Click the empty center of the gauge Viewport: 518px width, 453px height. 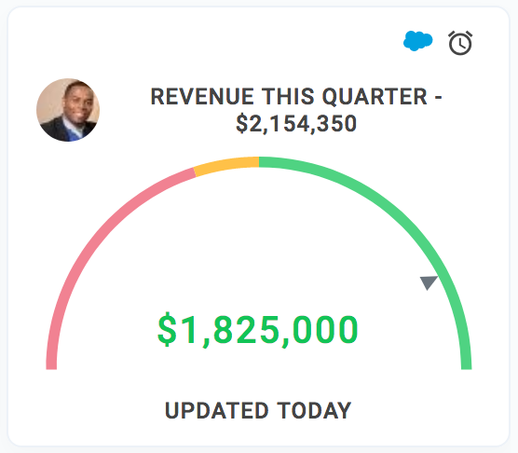(x=259, y=251)
